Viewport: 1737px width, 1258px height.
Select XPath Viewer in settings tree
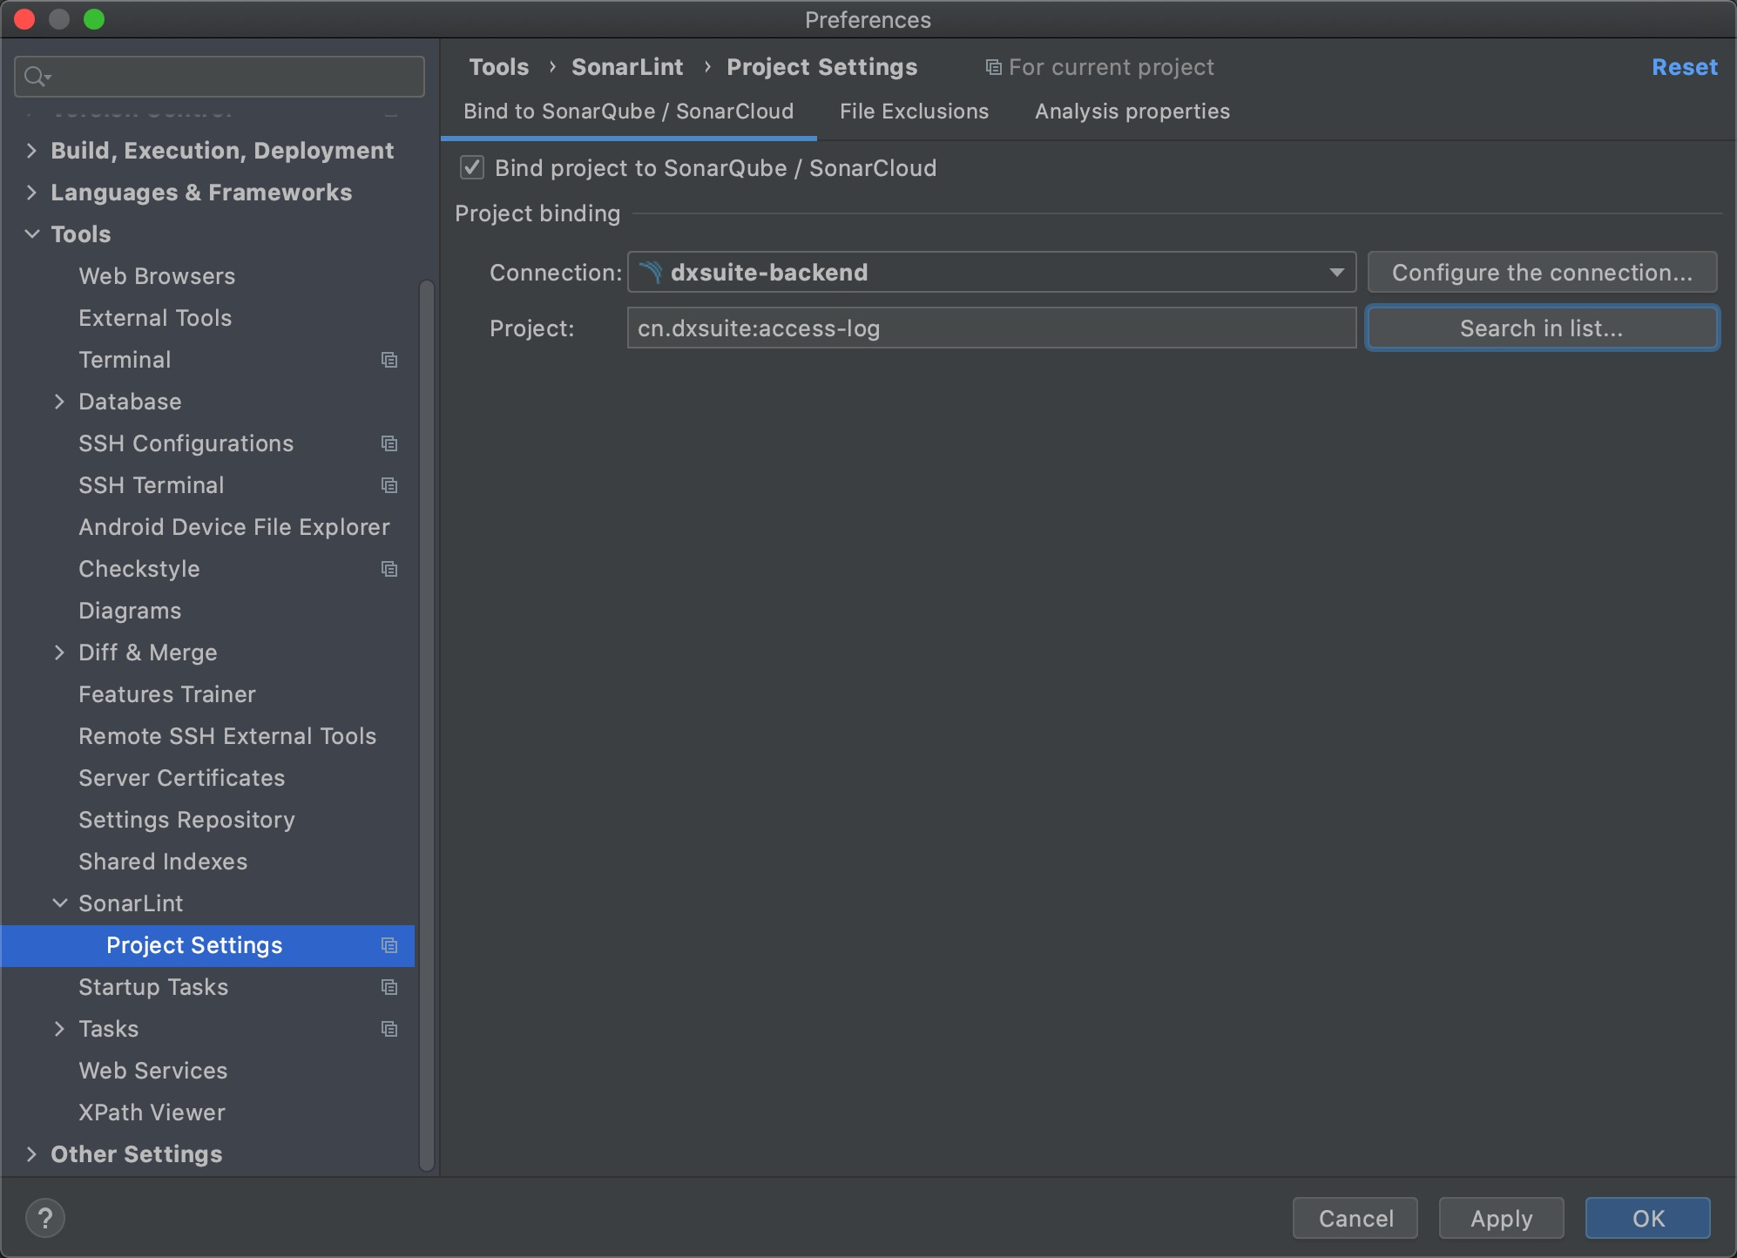coord(152,1113)
